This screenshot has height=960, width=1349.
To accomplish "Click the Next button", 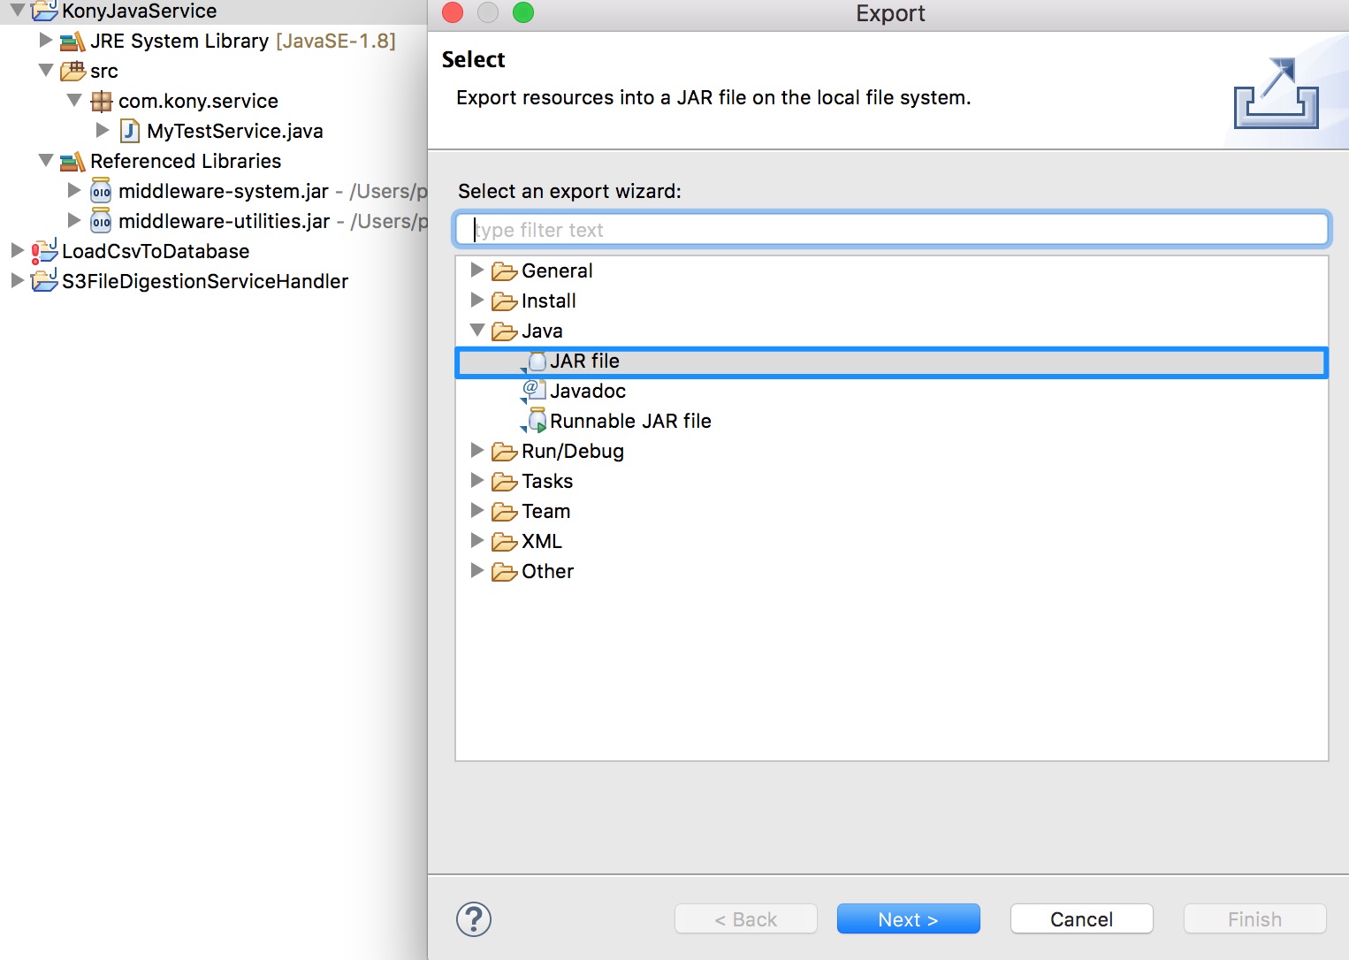I will tap(908, 919).
